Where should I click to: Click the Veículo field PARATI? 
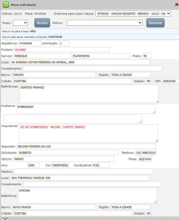64,159
